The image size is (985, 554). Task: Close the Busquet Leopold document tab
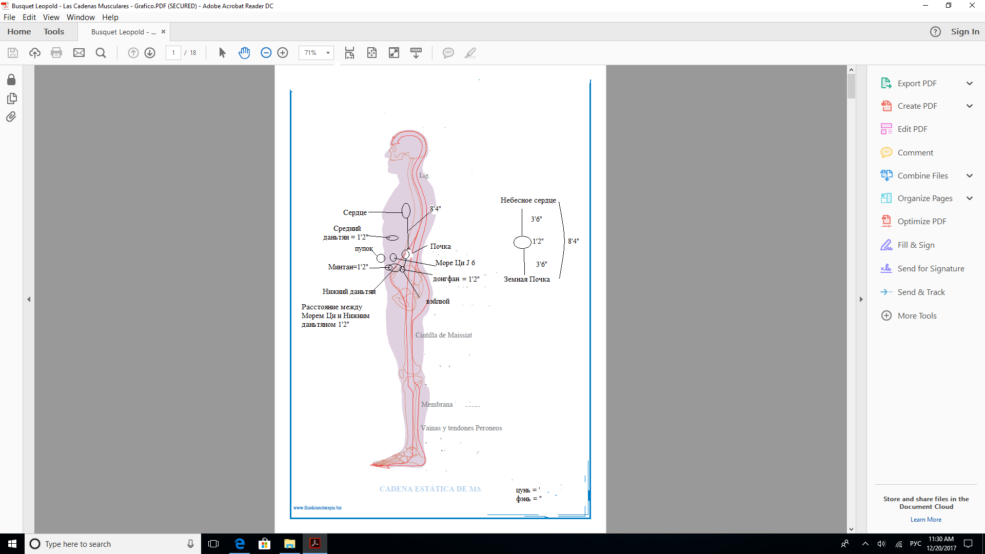(x=164, y=32)
